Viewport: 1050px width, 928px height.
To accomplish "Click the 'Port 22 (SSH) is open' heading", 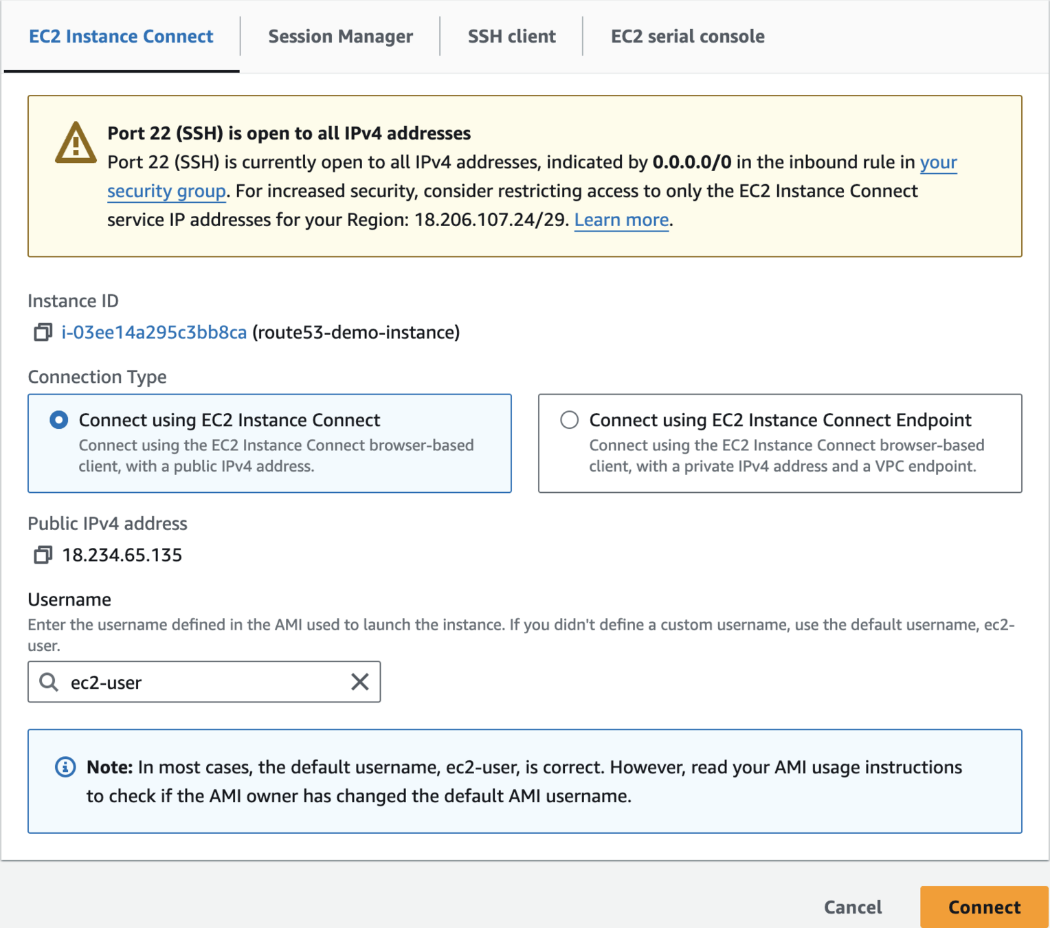I will [289, 133].
